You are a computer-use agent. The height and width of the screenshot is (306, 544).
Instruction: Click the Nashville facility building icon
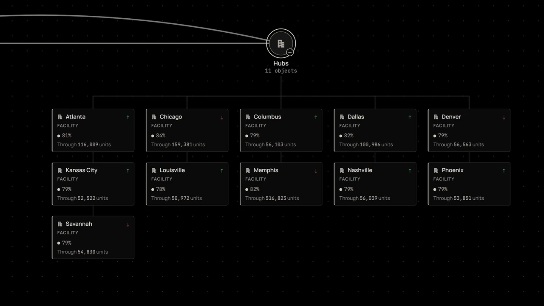click(x=342, y=170)
